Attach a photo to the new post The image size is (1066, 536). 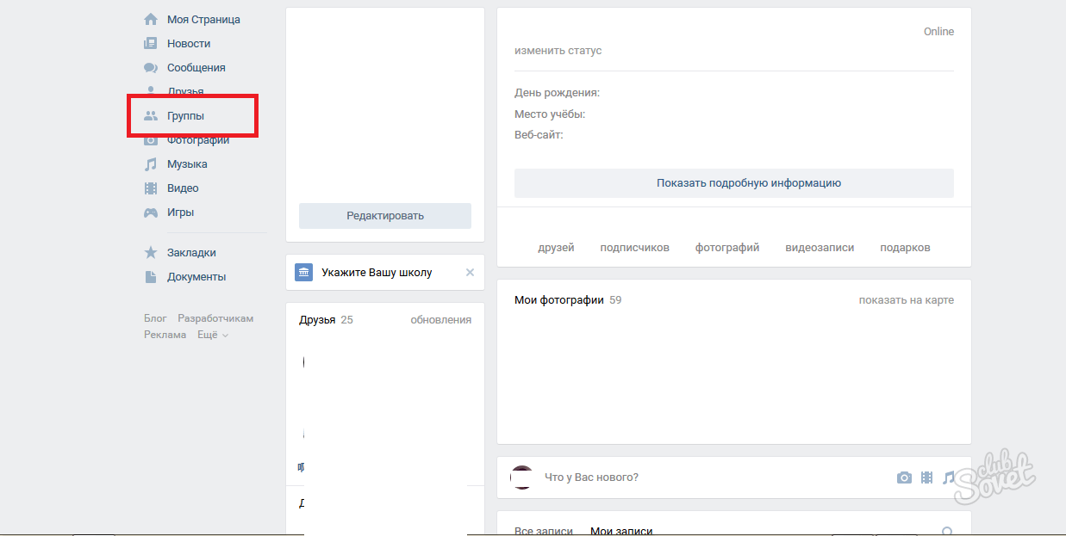tap(904, 477)
